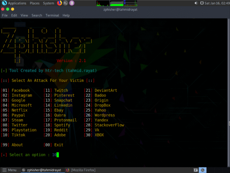Image resolution: width=230 pixels, height=173 pixels.
Task: Click the text 'Origin' option 23
Action: pos(102,101)
